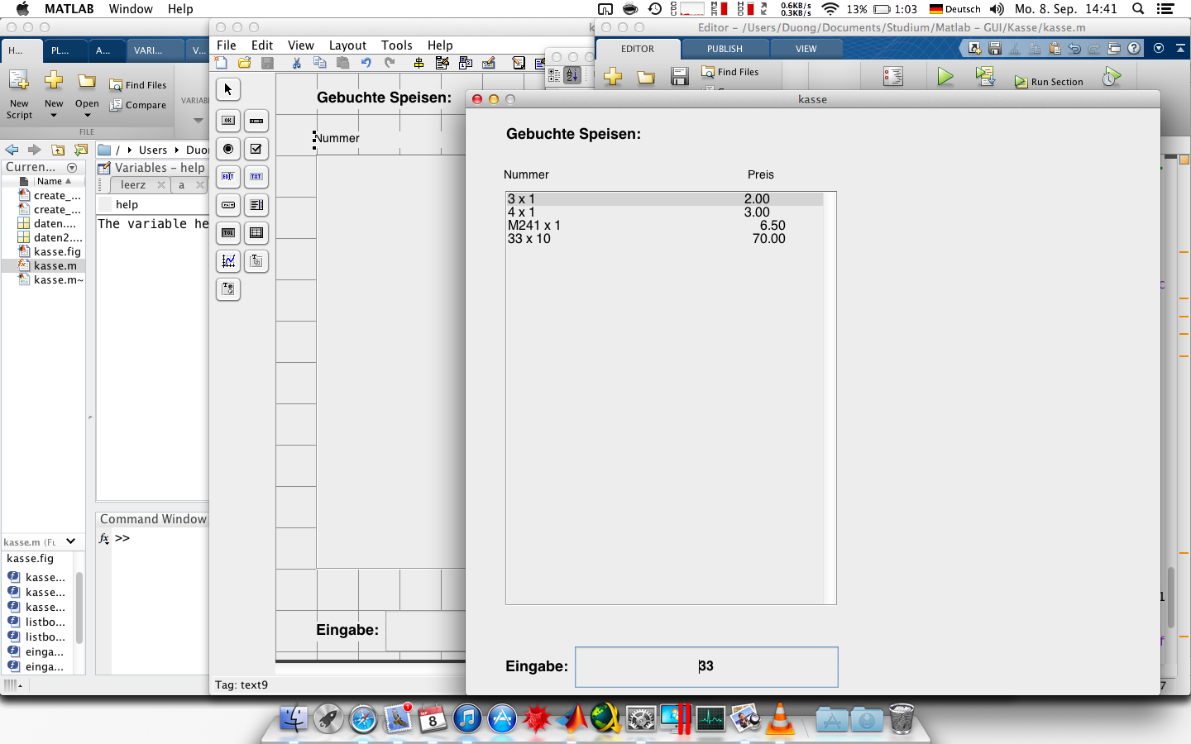The image size is (1191, 744).
Task: Click the Eingabe input field containing 33
Action: [706, 666]
